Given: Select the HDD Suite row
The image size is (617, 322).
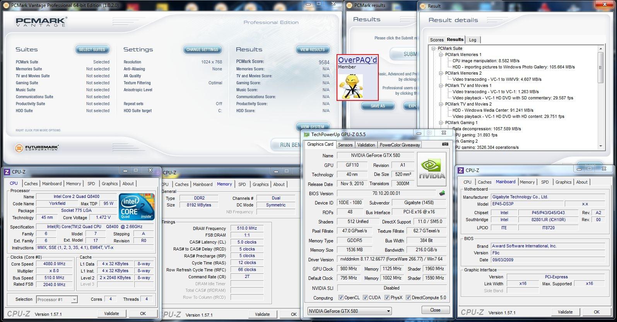Looking at the screenshot, I should click(63, 111).
